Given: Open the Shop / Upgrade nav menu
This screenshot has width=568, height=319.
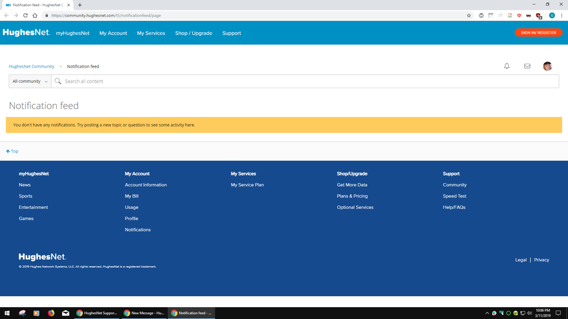Looking at the screenshot, I should tap(193, 33).
